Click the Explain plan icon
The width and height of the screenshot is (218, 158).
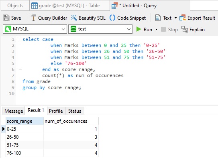(185, 29)
